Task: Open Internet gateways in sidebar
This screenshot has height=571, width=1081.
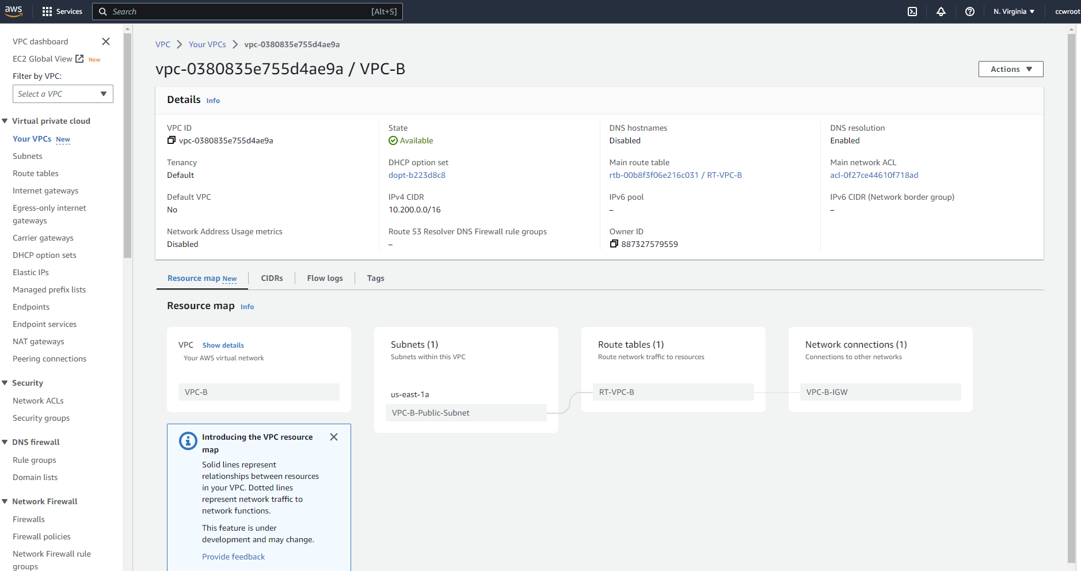Action: [x=45, y=191]
